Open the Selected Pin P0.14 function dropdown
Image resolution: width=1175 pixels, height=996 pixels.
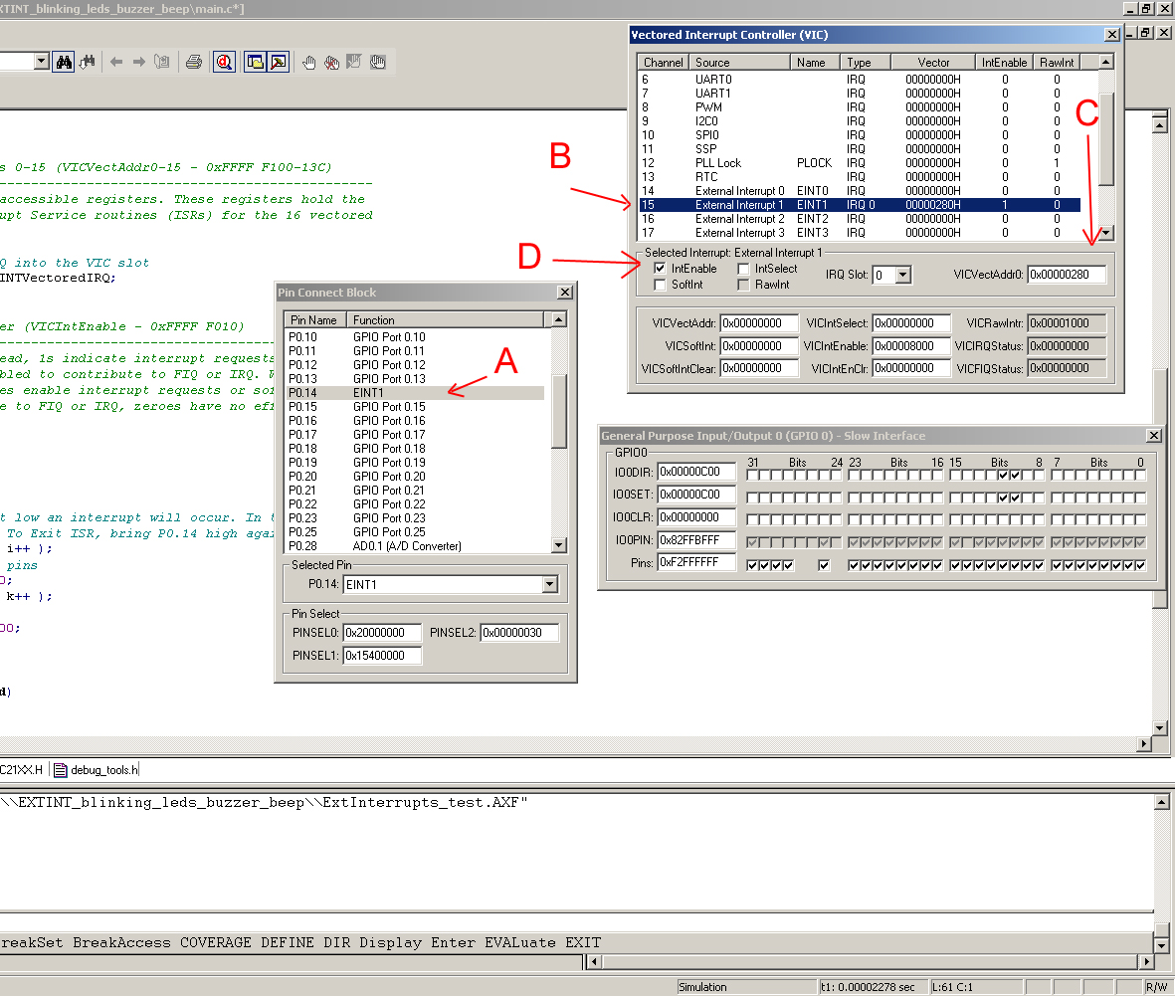[550, 584]
